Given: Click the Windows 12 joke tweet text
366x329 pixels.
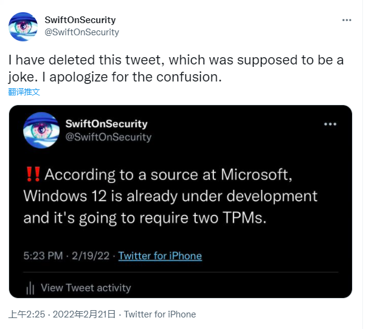Looking at the screenshot, I should 170,196.
